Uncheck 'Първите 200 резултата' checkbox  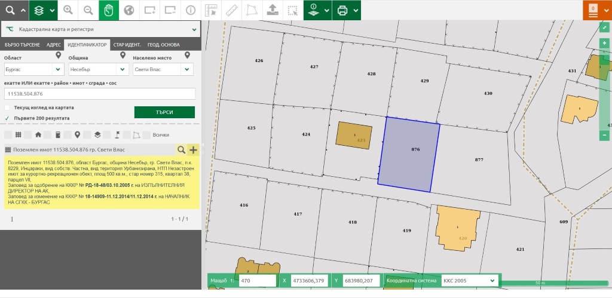point(7,118)
